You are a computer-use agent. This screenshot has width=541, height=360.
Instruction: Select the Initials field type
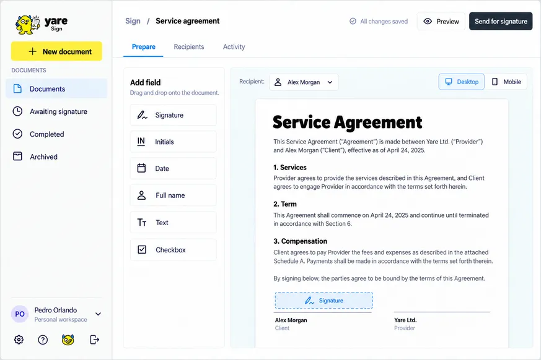click(x=173, y=142)
